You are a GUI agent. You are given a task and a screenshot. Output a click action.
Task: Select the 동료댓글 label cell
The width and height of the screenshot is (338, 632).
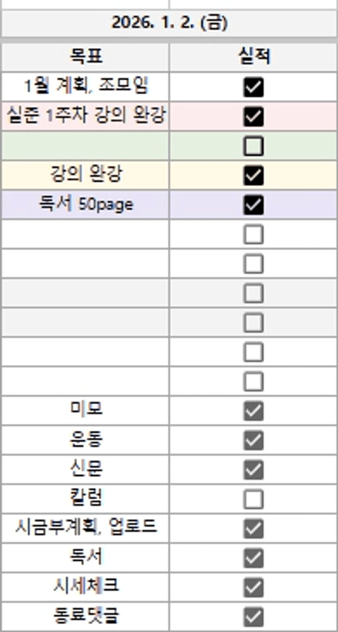(x=85, y=616)
